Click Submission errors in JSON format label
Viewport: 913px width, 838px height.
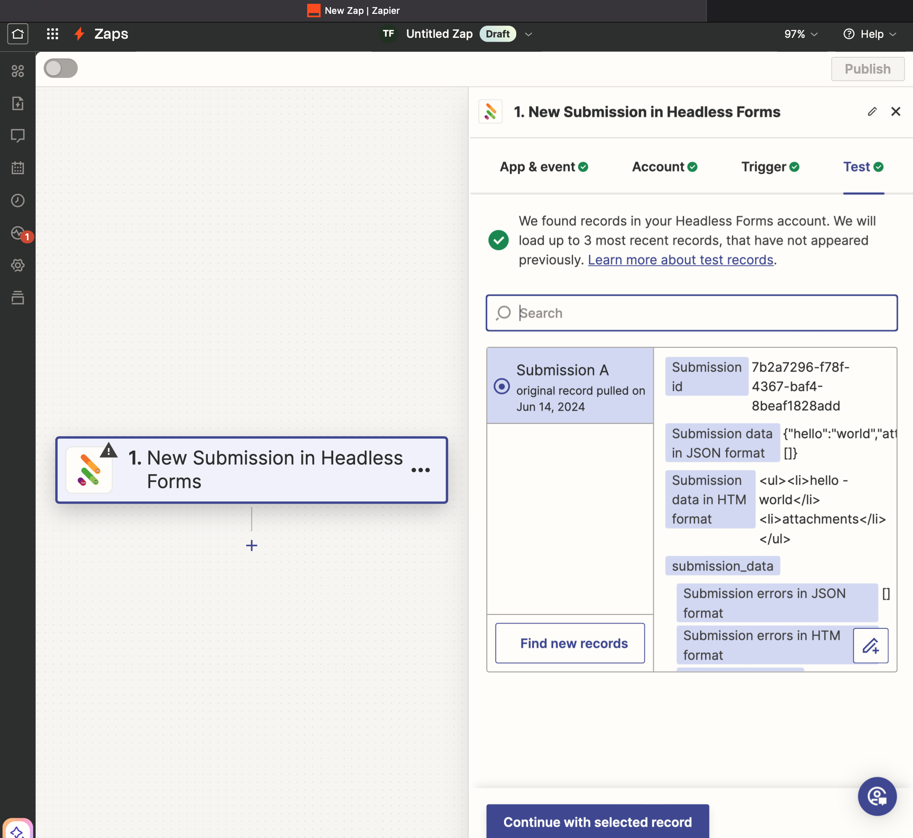[777, 603]
